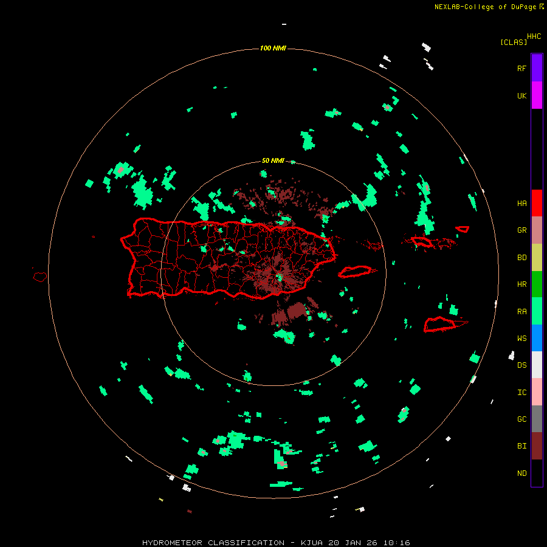Click the [CLAS] legend heading
Viewport: 547px width, 547px height.
(514, 42)
